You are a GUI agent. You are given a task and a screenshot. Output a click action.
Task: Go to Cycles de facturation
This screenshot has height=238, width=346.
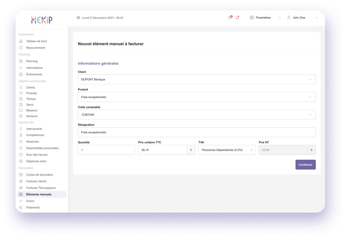click(40, 175)
